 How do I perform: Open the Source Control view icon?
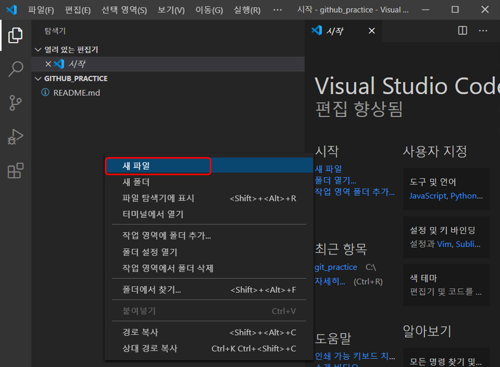point(15,103)
